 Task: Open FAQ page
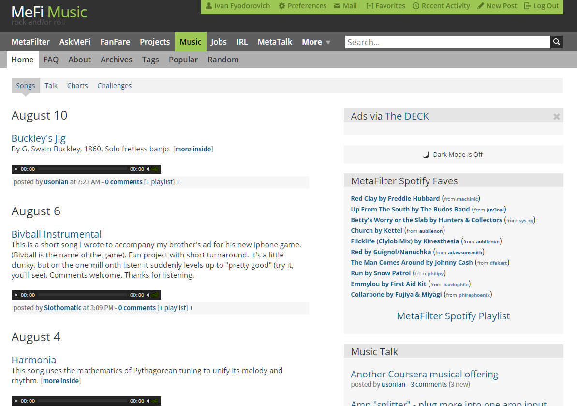tap(51, 60)
